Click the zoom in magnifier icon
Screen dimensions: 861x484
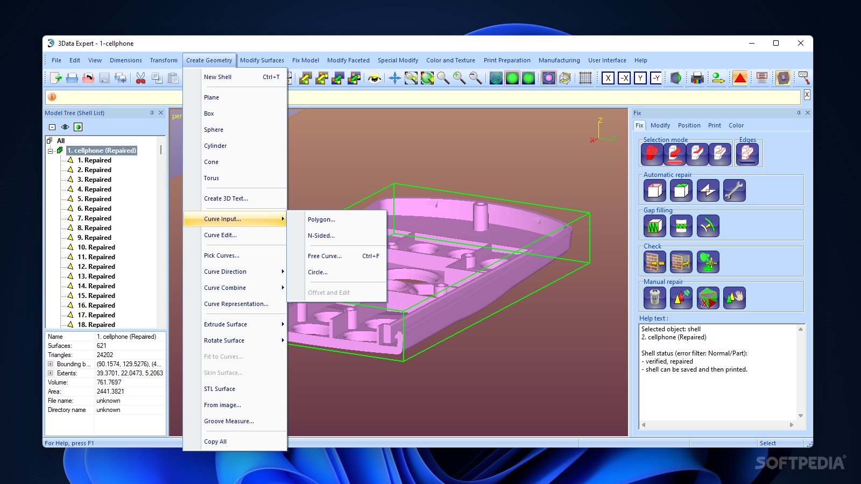(459, 79)
